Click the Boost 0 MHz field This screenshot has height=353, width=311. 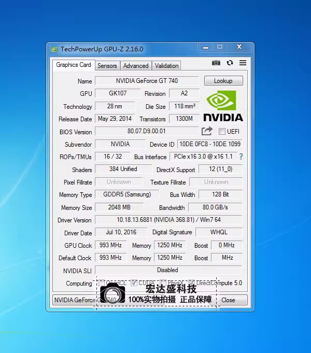227,245
